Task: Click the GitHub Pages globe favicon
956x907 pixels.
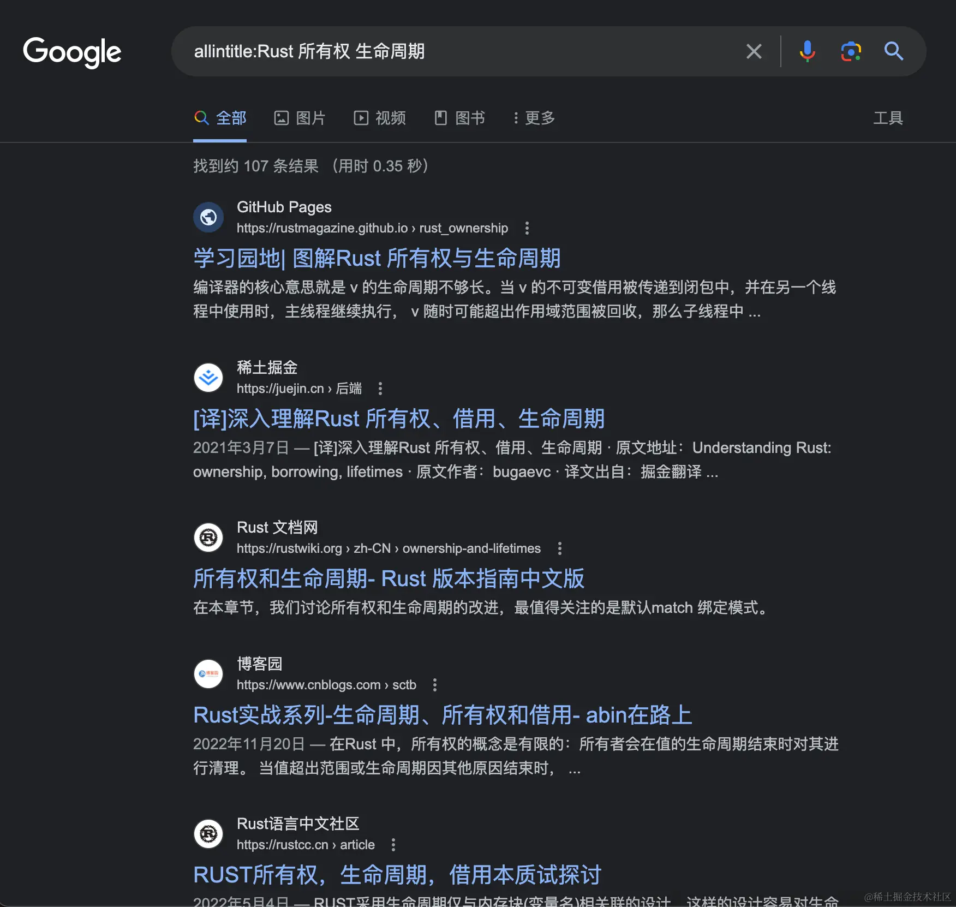Action: [x=208, y=217]
